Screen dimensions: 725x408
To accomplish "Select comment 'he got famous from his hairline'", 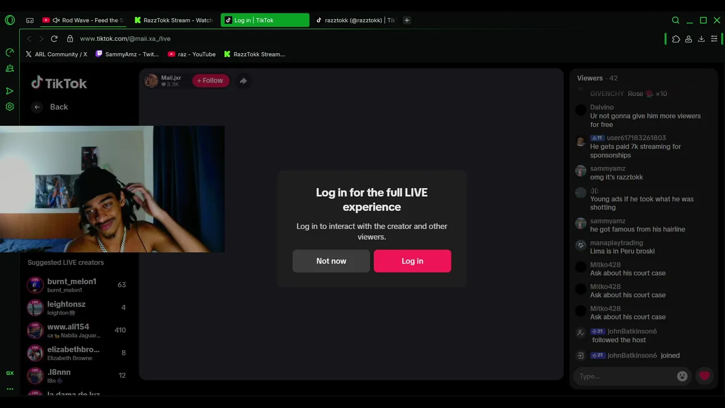I will 637,229.
